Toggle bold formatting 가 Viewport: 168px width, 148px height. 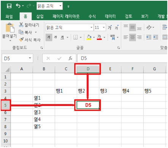click(x=49, y=37)
